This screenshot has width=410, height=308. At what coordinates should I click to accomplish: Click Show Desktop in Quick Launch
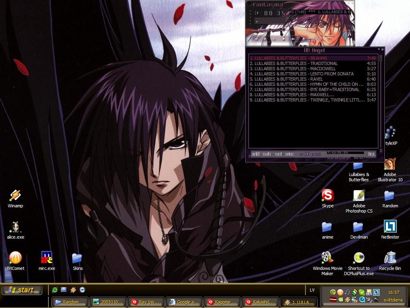point(64,290)
